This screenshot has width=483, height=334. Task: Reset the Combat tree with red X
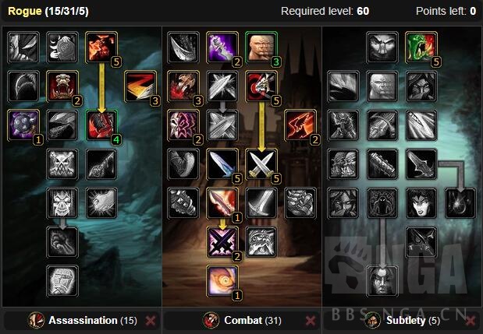[x=311, y=321]
